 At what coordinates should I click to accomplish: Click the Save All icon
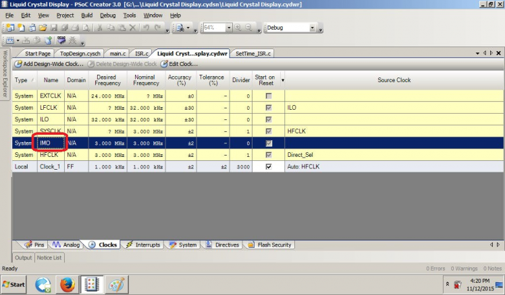point(65,28)
